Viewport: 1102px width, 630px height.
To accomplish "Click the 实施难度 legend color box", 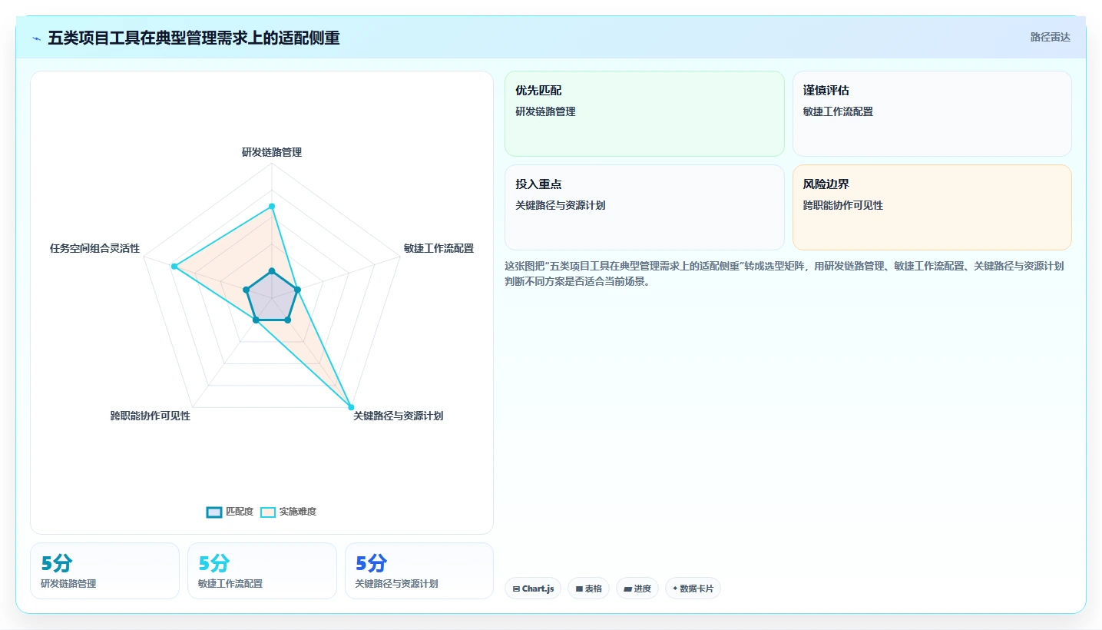I will point(268,512).
